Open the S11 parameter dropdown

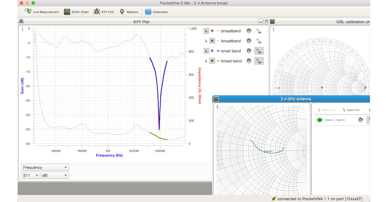(x=31, y=175)
